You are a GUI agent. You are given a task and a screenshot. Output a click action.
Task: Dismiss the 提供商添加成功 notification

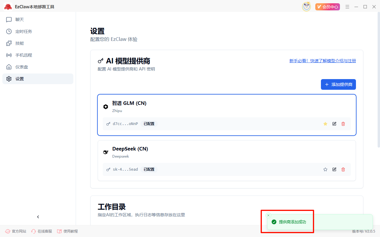(x=268, y=215)
